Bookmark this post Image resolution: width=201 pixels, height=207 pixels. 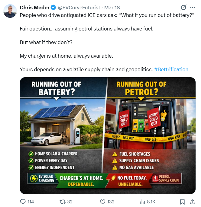coord(183,202)
